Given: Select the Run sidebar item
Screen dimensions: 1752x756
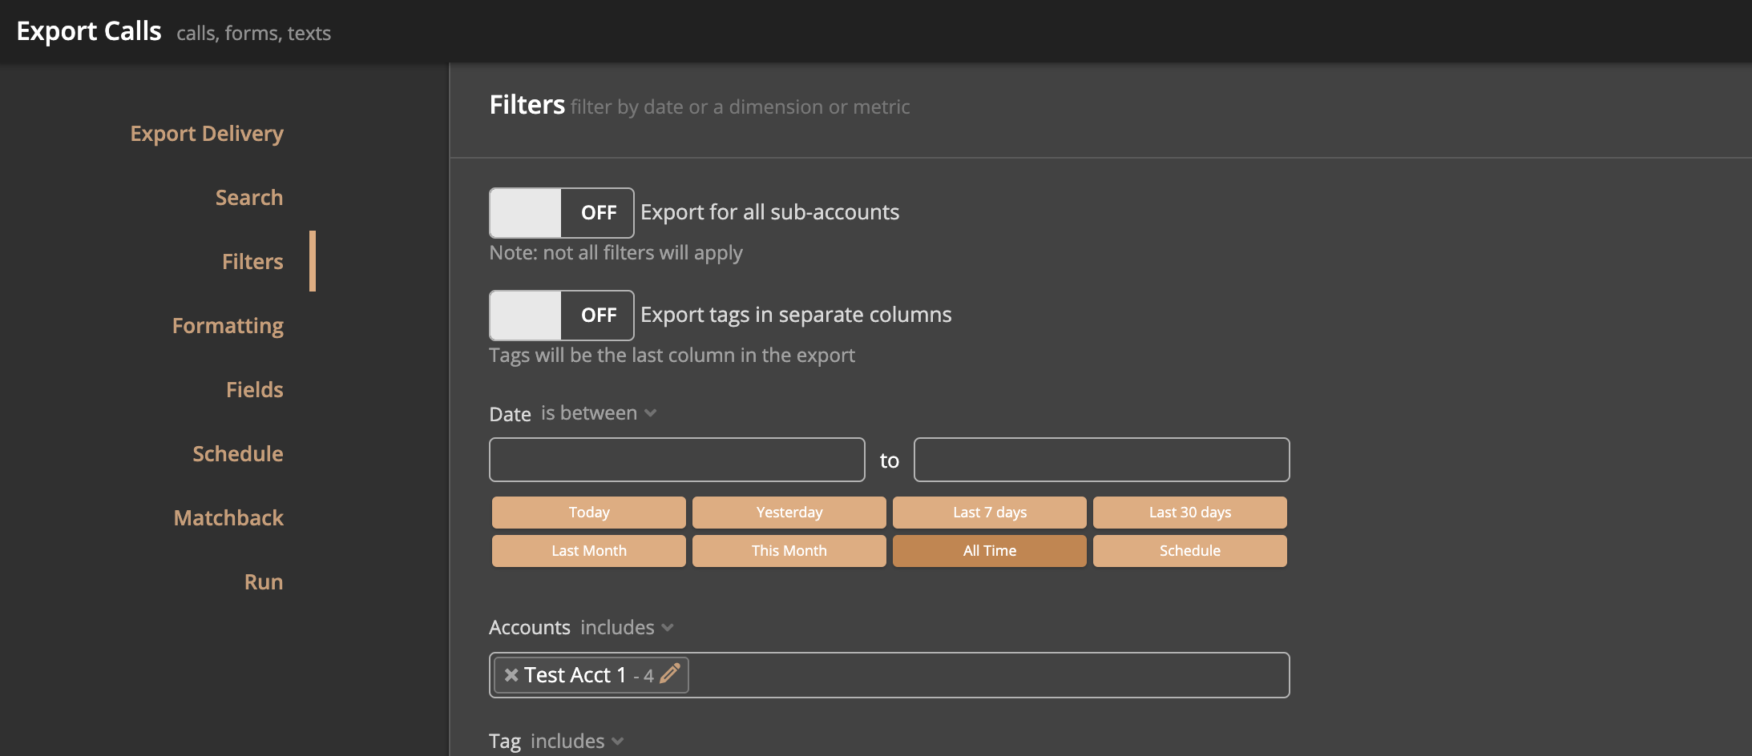Looking at the screenshot, I should 263,582.
